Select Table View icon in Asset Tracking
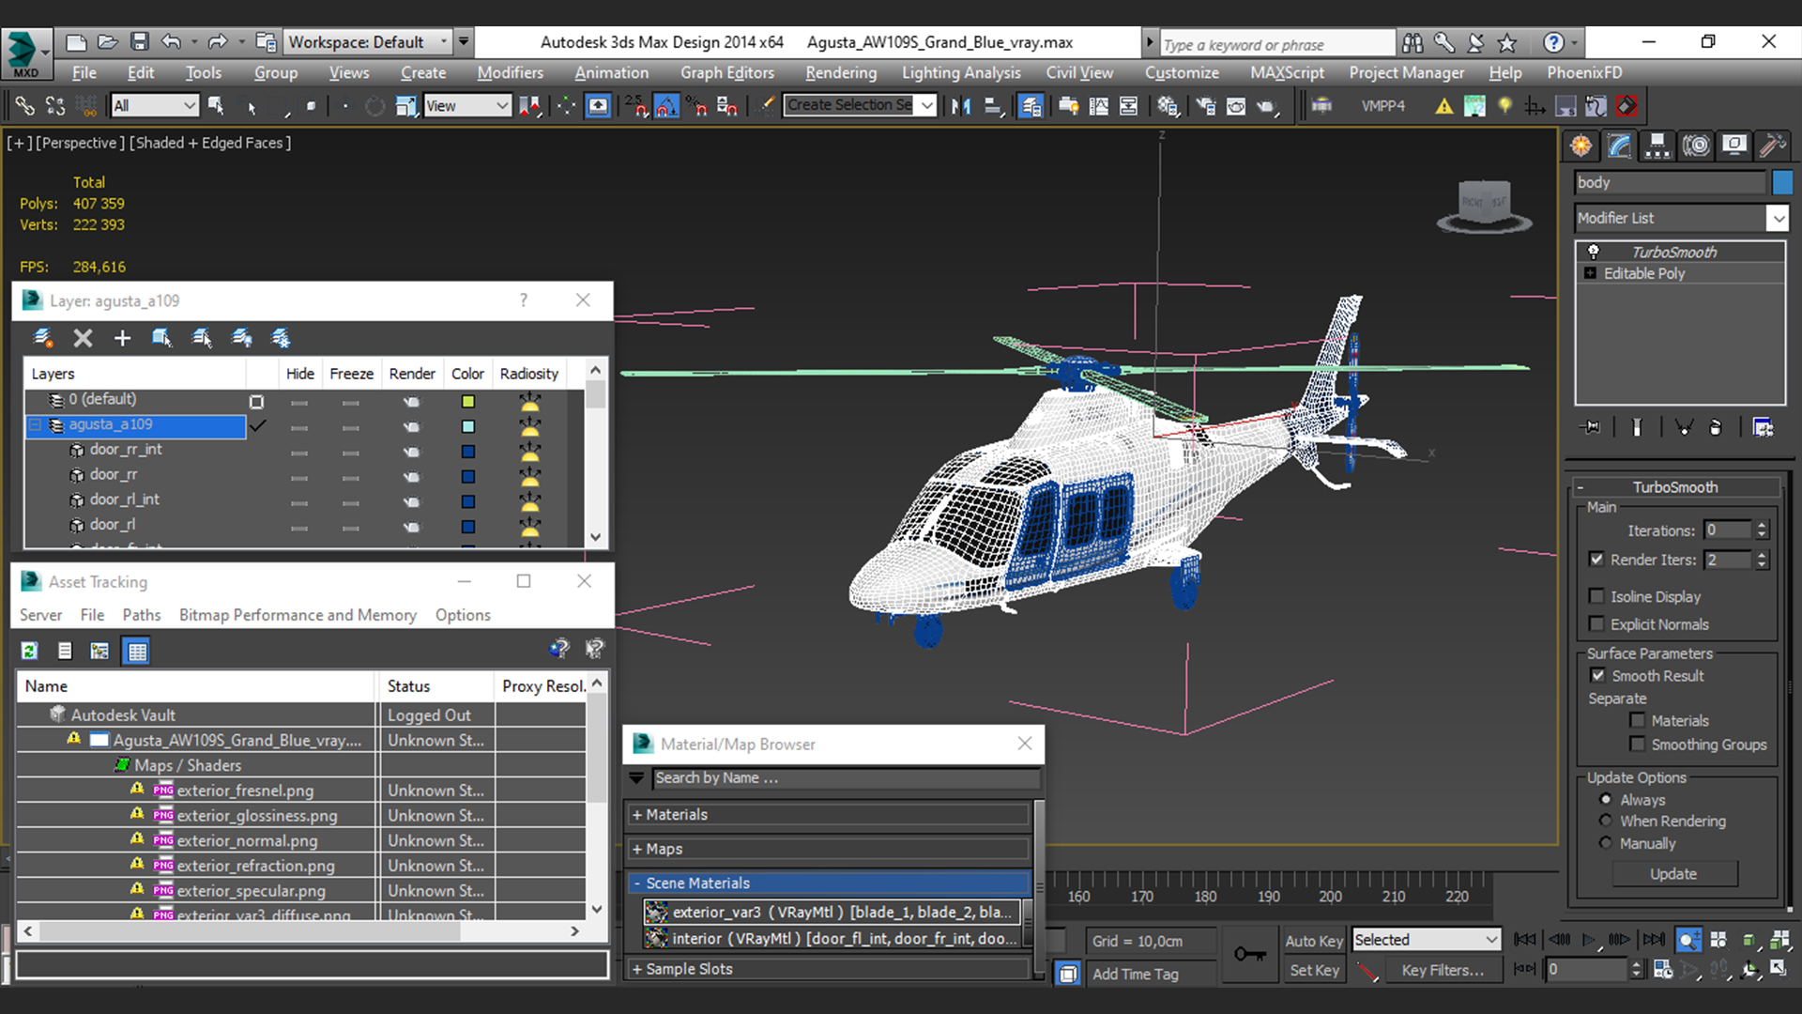1802x1014 pixels. pos(137,651)
